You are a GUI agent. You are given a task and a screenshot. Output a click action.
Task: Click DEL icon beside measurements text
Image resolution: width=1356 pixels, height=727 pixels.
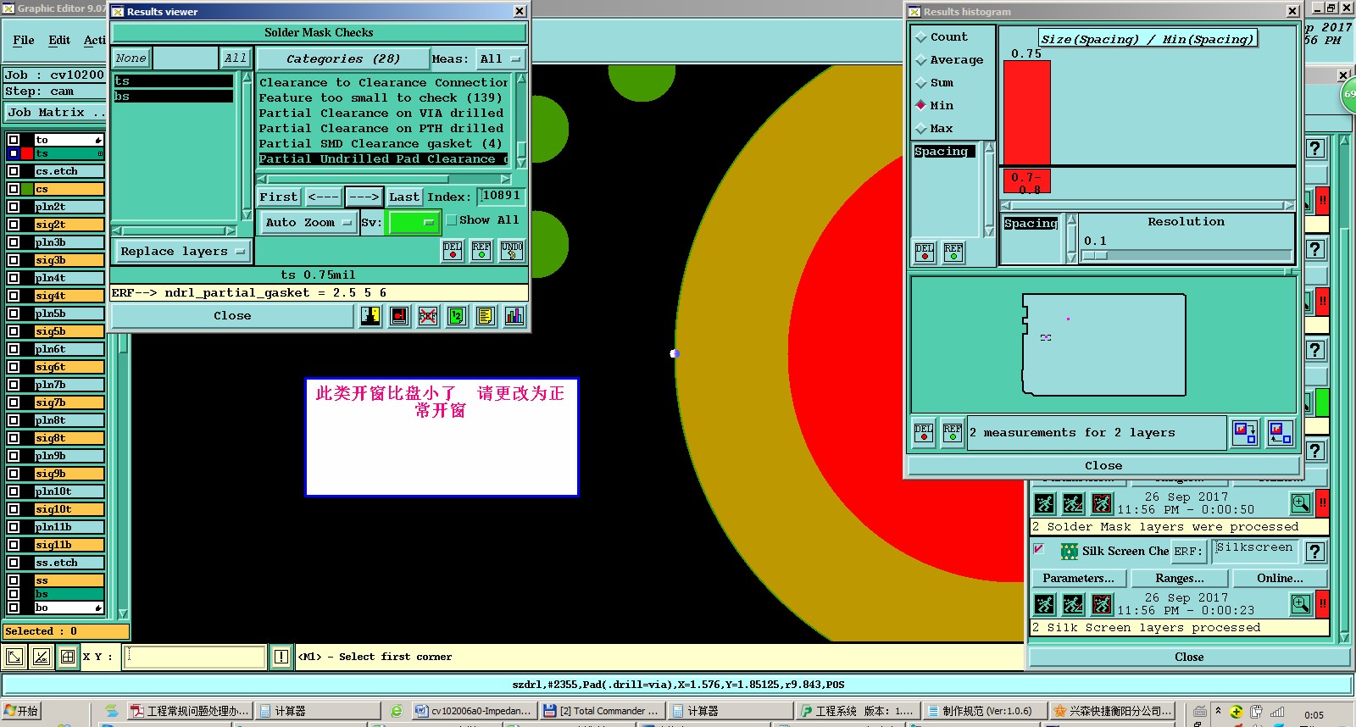(x=924, y=433)
